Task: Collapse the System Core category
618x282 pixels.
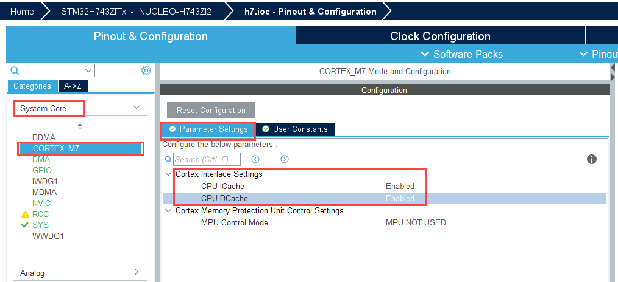Action: pos(136,108)
